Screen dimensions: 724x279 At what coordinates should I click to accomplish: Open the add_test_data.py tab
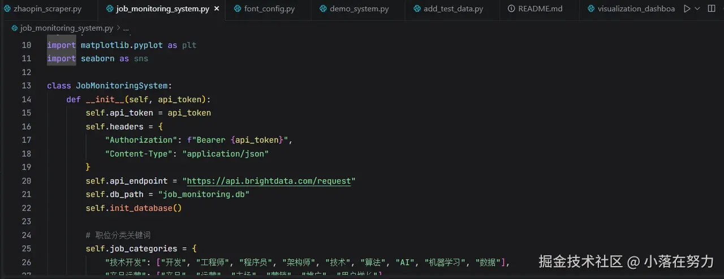[x=453, y=9]
